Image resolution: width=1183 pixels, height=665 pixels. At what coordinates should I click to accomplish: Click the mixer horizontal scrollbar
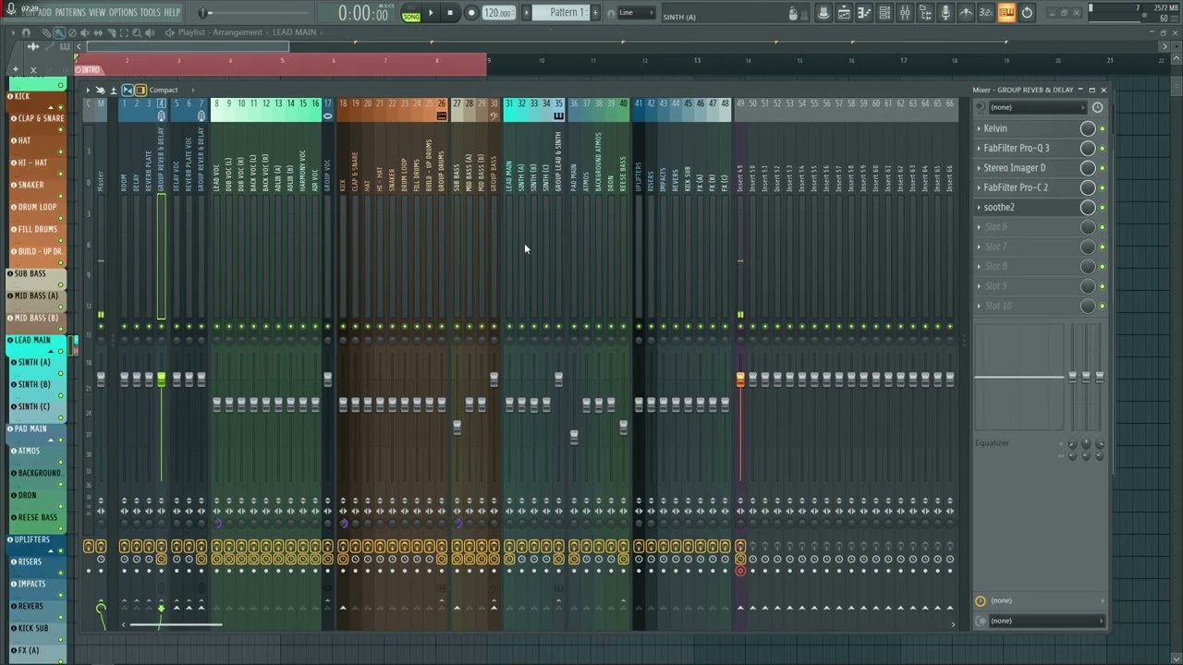point(176,624)
